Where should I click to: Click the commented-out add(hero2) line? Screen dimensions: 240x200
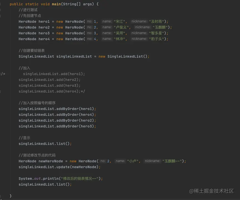pyautogui.click(x=49, y=80)
